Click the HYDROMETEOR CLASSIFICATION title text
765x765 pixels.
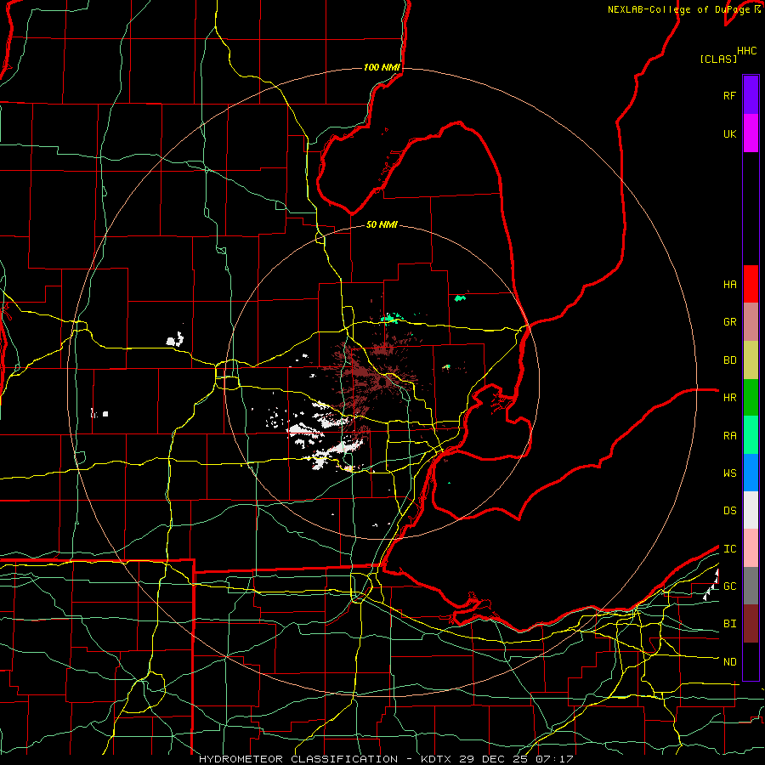[x=298, y=759]
